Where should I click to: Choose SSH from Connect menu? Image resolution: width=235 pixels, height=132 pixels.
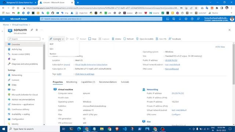[51, 49]
